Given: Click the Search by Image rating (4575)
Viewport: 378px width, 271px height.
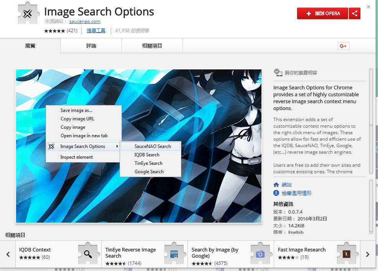Looking at the screenshot, I should click(x=209, y=263).
